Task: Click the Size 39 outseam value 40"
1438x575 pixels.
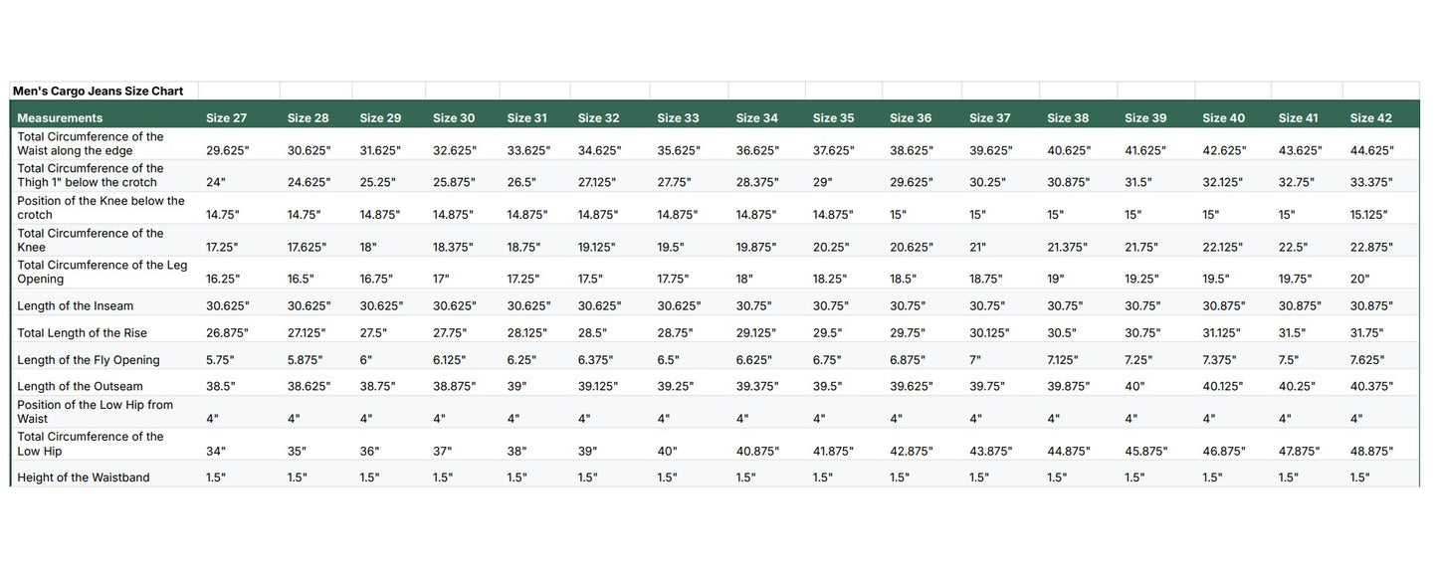Action: (1137, 387)
